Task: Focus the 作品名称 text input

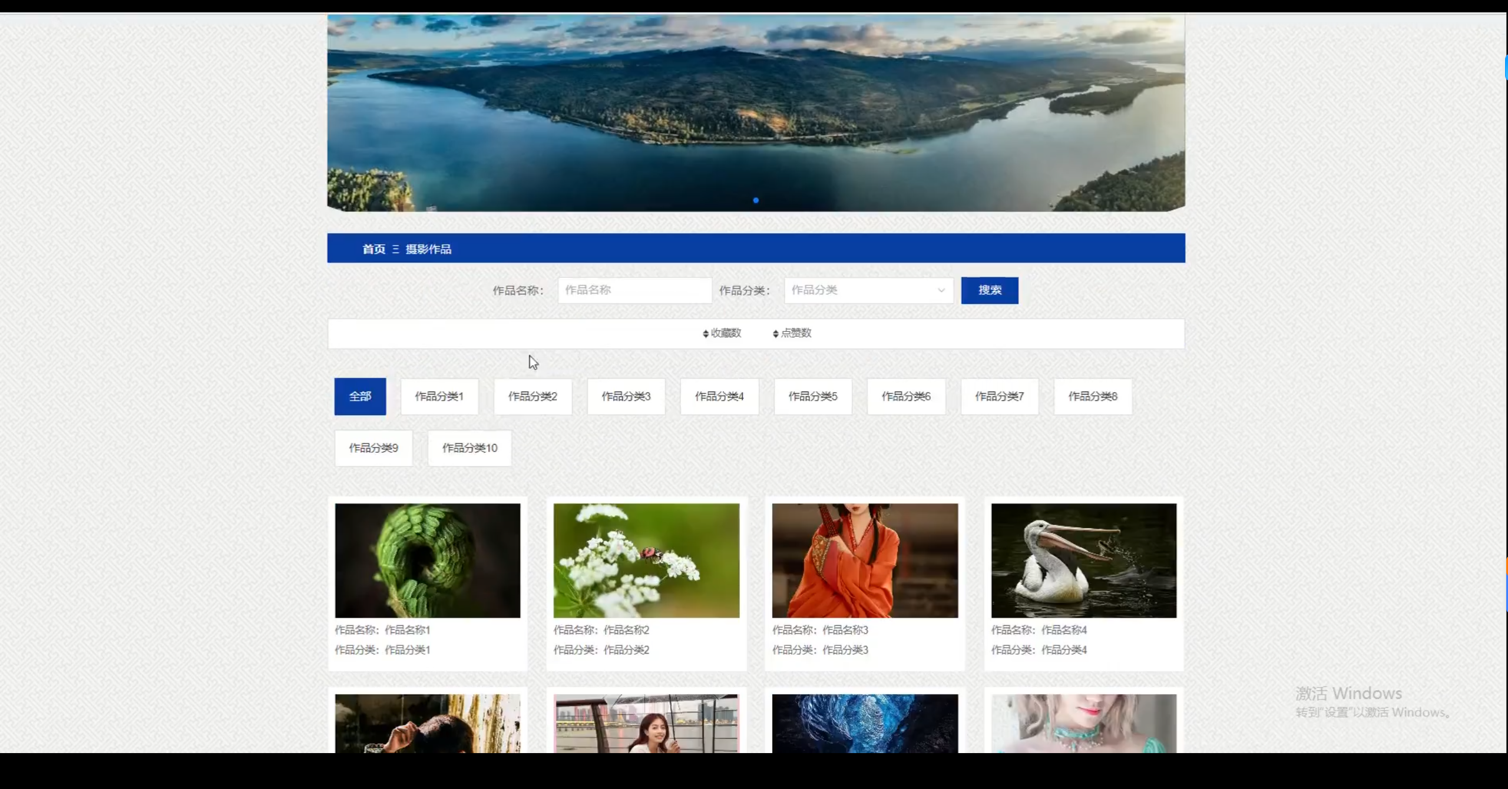Action: (x=634, y=290)
